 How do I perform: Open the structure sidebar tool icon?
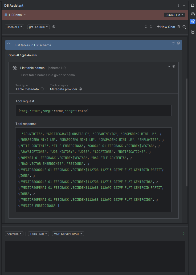193,32
